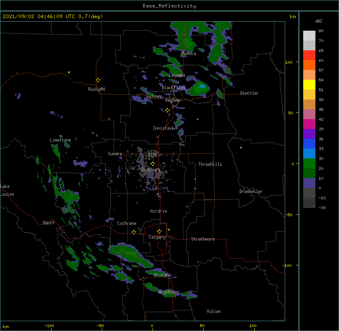Pick the yellow diamond marker beside Cochrane
The width and height of the screenshot is (339, 331).
pyautogui.click(x=134, y=232)
